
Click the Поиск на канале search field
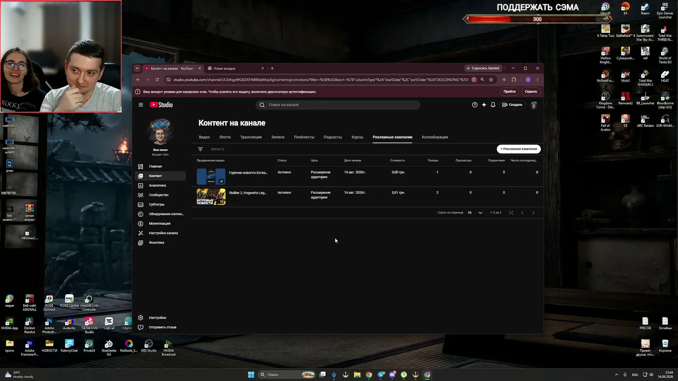(338, 105)
